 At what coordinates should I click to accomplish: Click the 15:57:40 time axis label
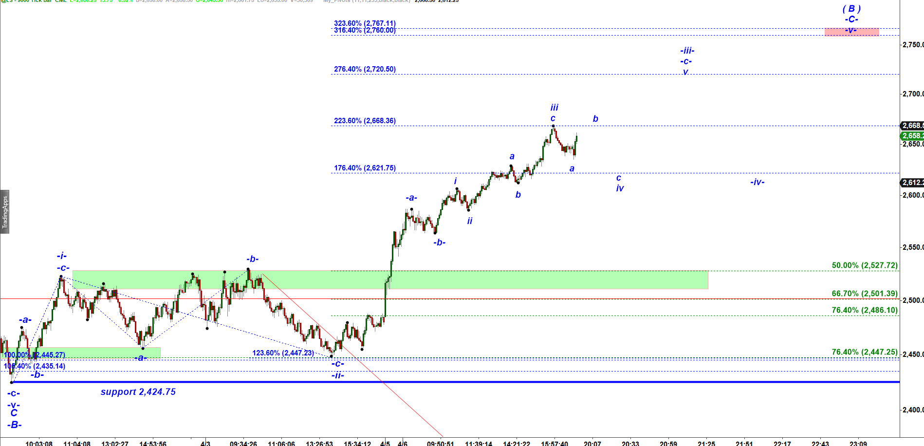tap(554, 443)
